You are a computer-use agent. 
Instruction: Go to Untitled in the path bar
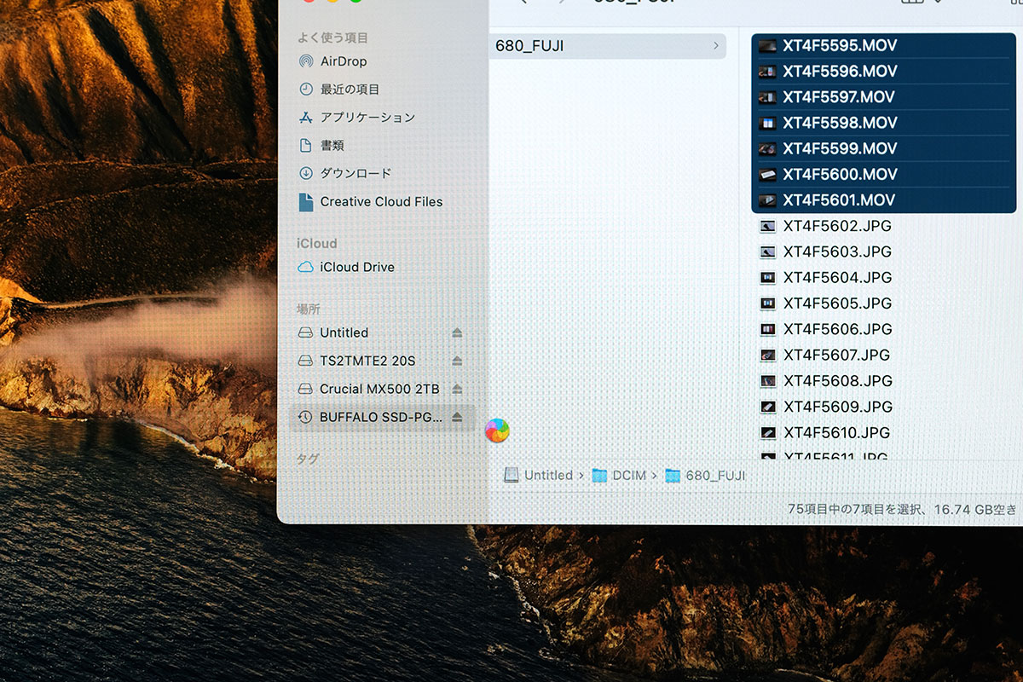539,475
